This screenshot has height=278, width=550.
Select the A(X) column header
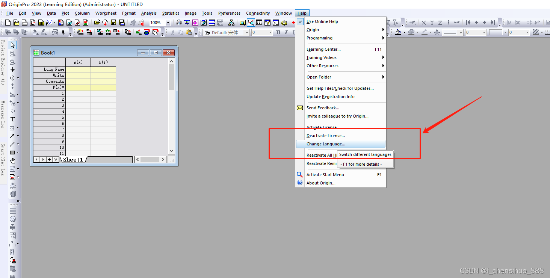tap(78, 62)
